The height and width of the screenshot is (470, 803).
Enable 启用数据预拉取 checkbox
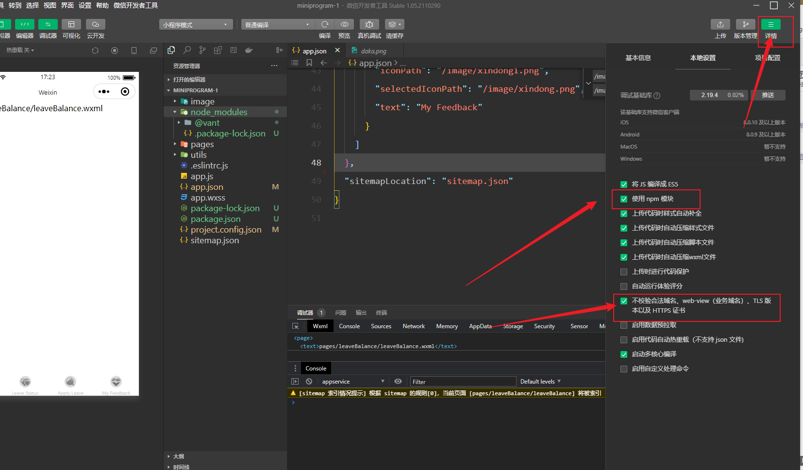tap(624, 325)
